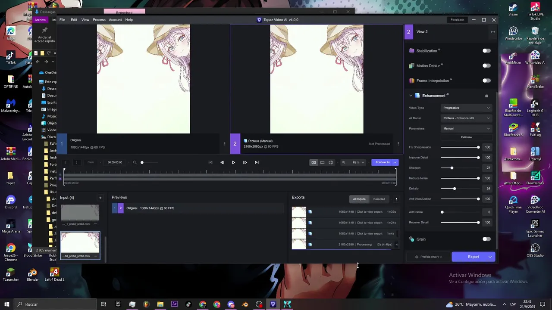Swap view arrows icon in View 2 header
Viewport: 552px width, 310px height.
pyautogui.click(x=492, y=32)
